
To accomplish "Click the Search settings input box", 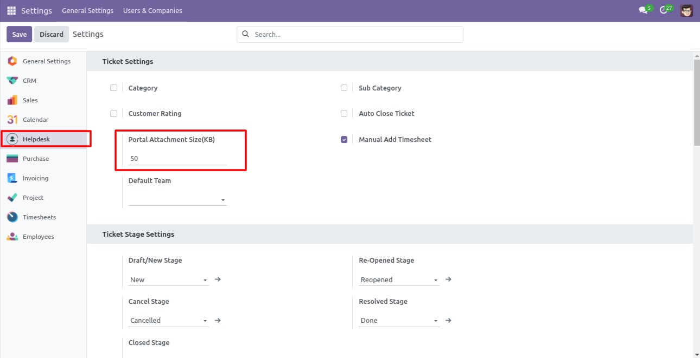I will pos(350,34).
